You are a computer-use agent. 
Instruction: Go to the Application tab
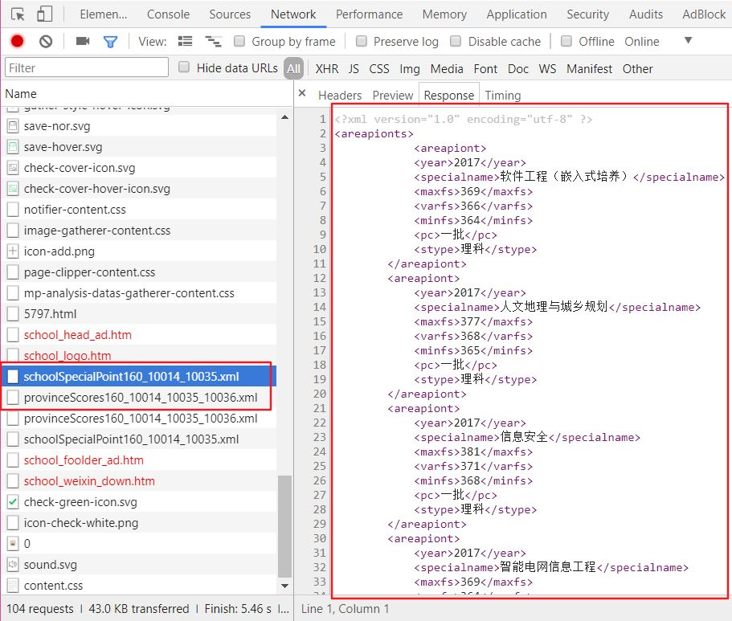(517, 14)
